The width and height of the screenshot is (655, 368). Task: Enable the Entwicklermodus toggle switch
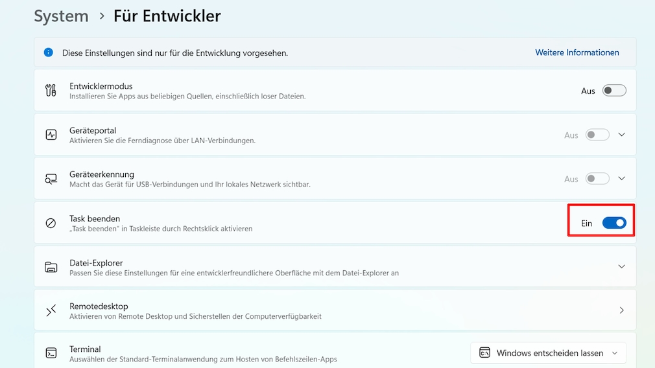(613, 91)
